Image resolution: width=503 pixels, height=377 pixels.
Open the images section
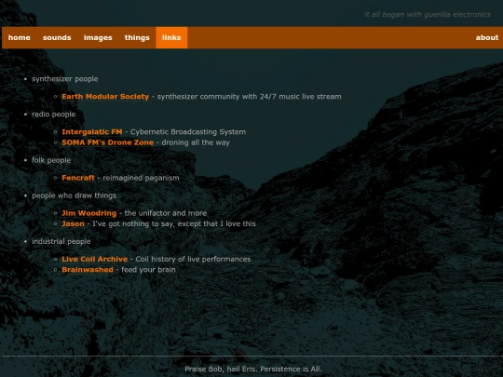[98, 37]
